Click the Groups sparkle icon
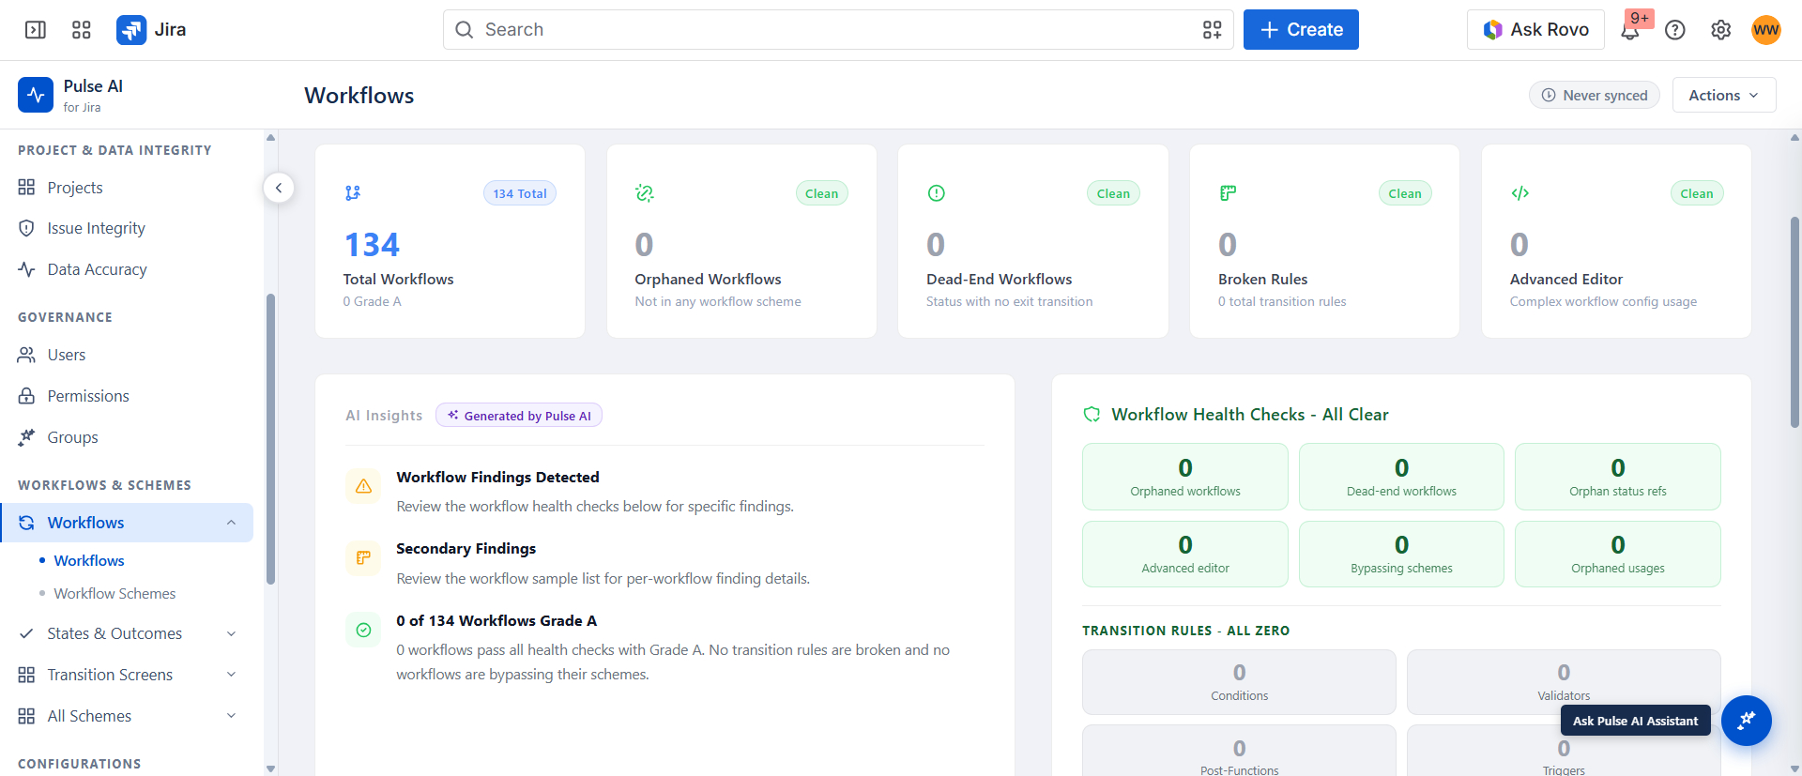Viewport: 1802px width, 776px height. (26, 437)
